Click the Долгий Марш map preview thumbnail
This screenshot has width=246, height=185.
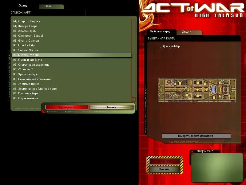click(x=197, y=90)
